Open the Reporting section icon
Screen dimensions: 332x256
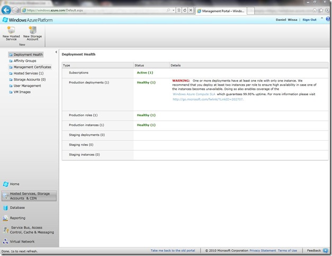point(6,218)
